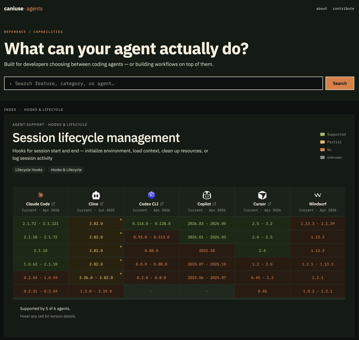Screen dimensions: 359x340
Task: Click Claude Code cell 0.2.54 - 1.0.59
Action: [41, 278]
